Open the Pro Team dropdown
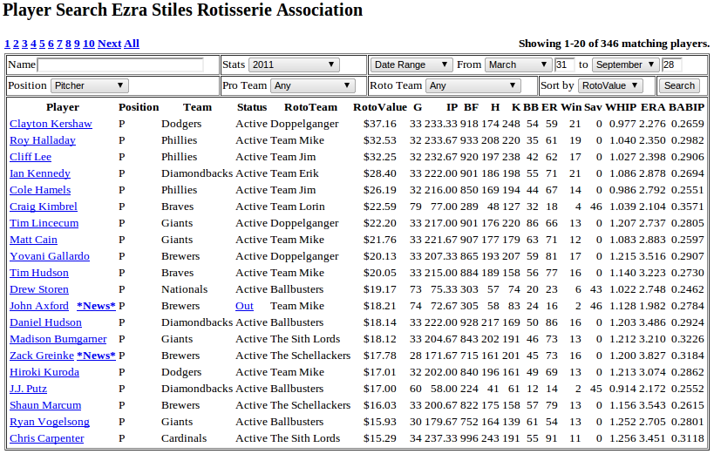714x454 pixels. click(313, 85)
